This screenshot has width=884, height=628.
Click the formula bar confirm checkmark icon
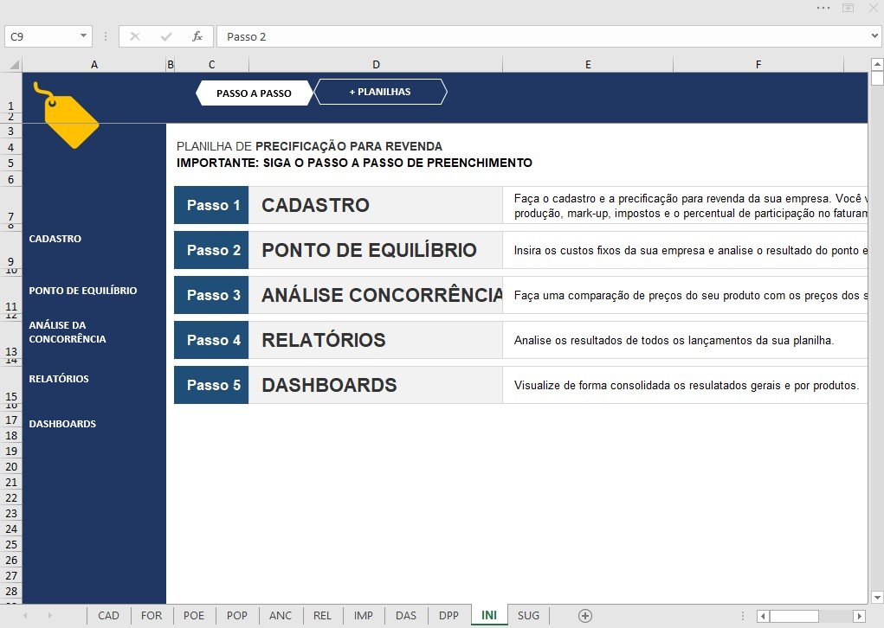click(x=165, y=36)
